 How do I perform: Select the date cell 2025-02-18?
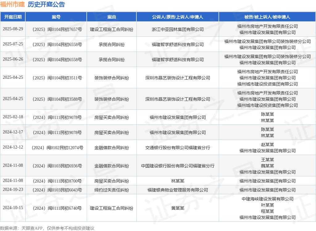click(x=13, y=117)
